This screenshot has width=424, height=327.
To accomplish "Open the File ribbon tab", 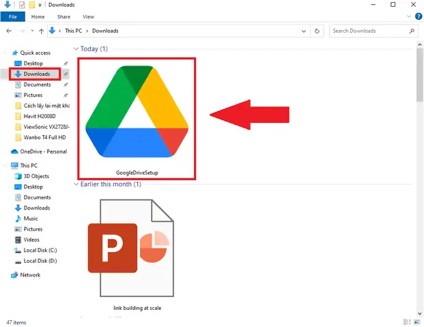I will (13, 17).
